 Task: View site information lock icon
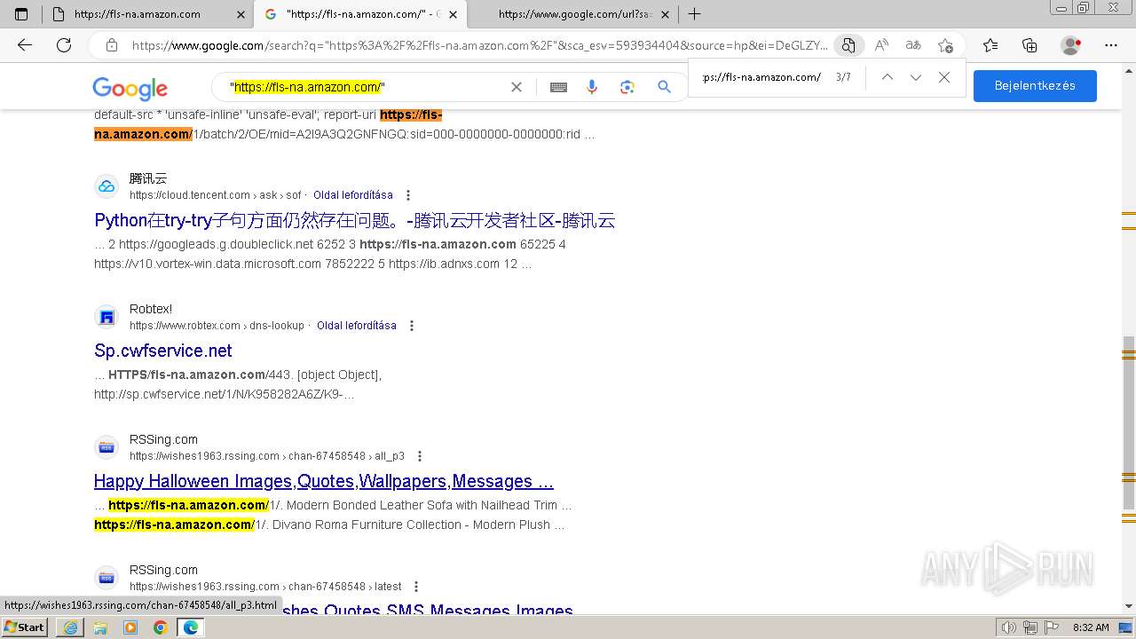(x=112, y=45)
